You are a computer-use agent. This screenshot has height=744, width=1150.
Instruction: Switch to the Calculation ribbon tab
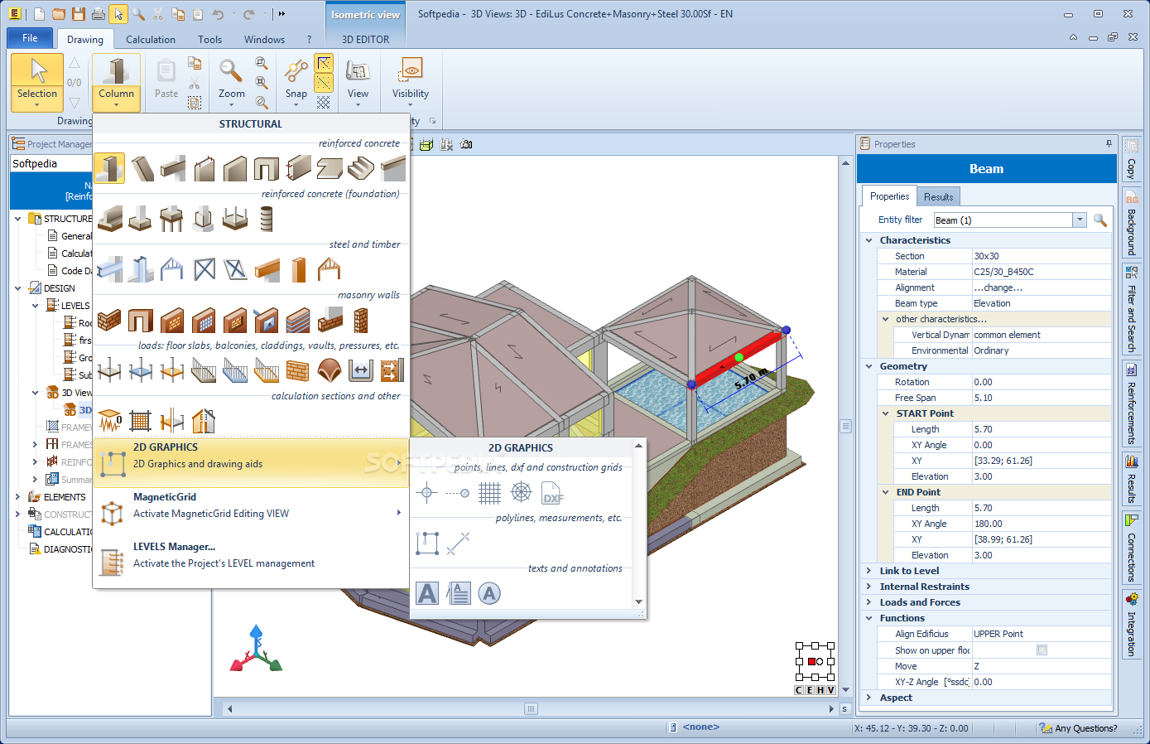coord(151,40)
